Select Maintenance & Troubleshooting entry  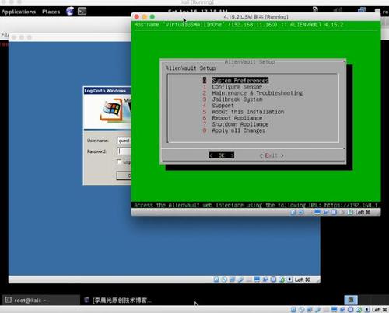pyautogui.click(x=258, y=93)
